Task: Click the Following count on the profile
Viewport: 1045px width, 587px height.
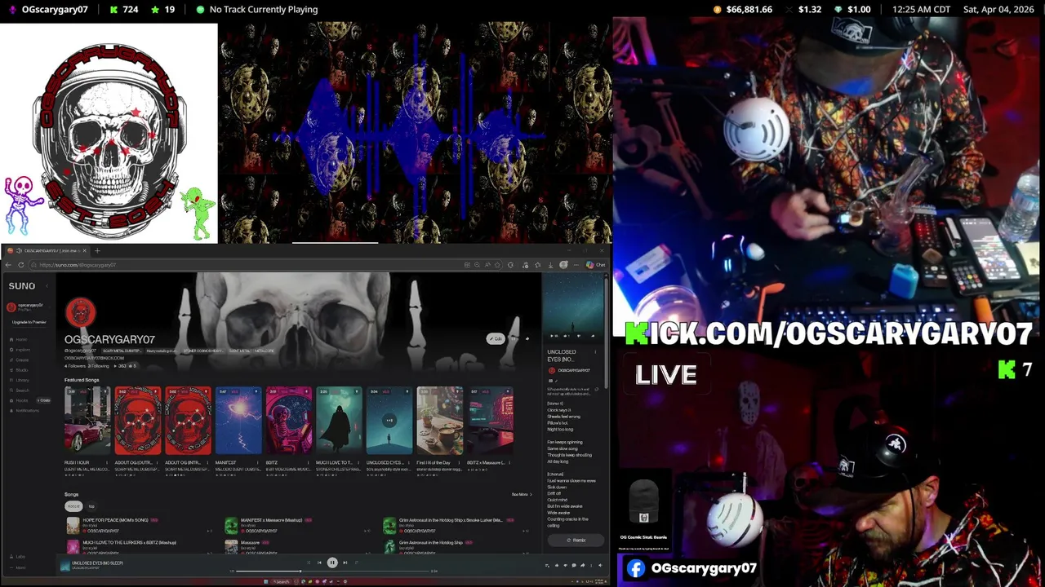Action: click(98, 366)
